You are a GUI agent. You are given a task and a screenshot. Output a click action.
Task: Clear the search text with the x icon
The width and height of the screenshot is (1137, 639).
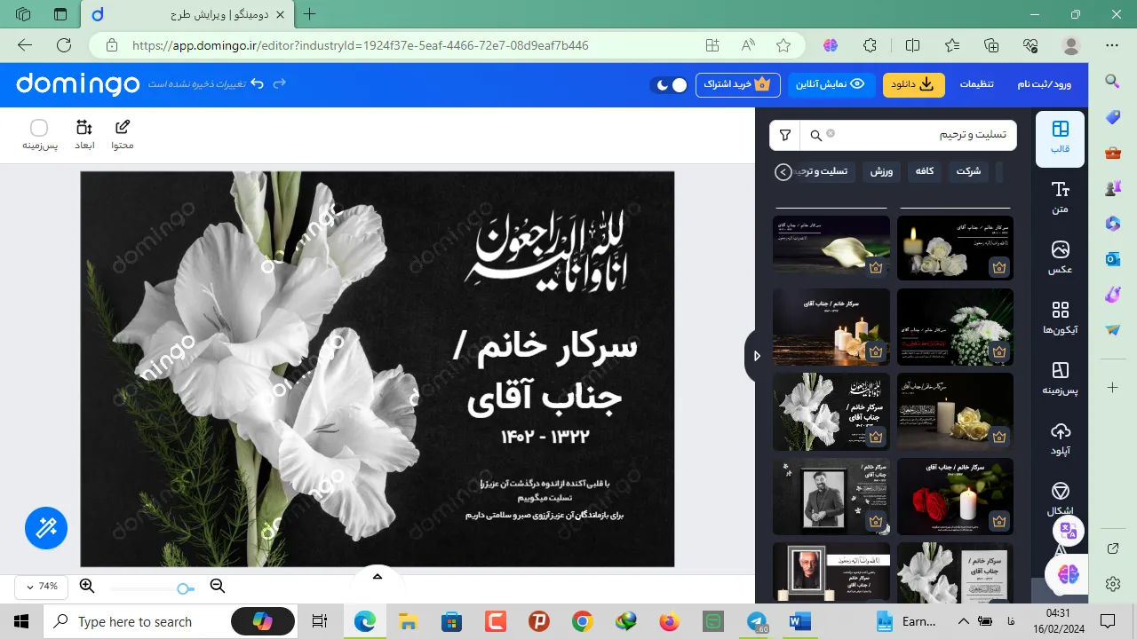click(x=831, y=133)
